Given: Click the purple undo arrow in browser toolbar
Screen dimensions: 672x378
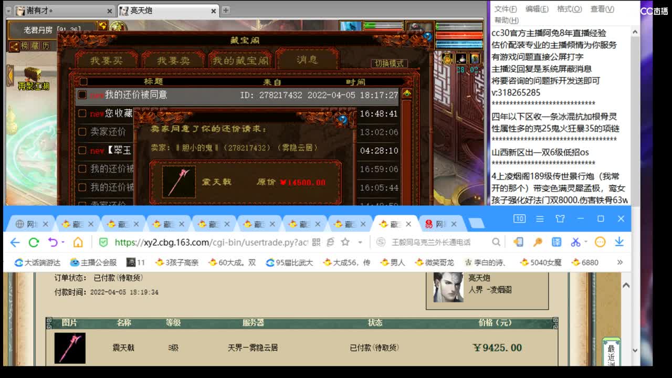Looking at the screenshot, I should click(52, 242).
